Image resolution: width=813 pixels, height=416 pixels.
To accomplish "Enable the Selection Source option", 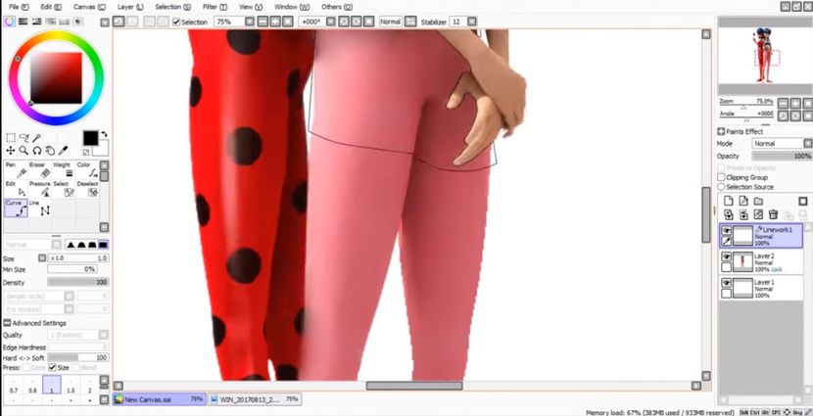I will coord(721,187).
